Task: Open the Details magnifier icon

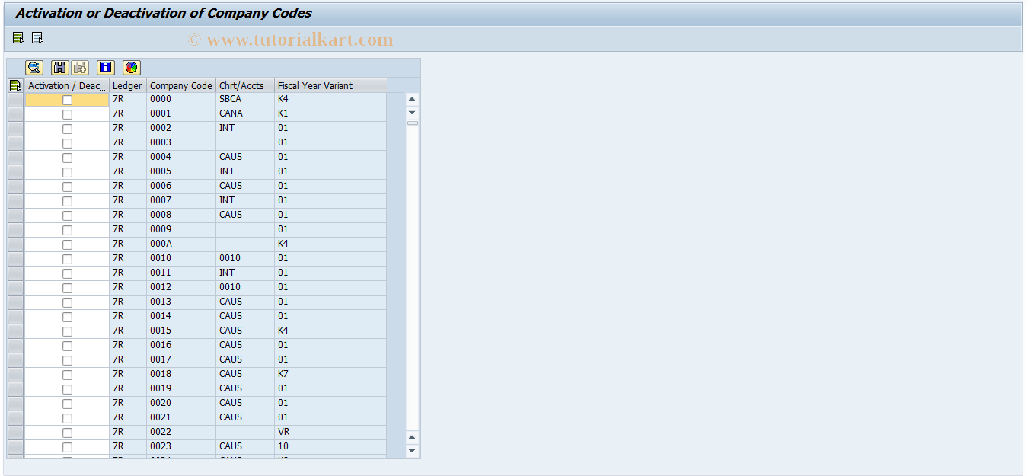Action: 34,68
